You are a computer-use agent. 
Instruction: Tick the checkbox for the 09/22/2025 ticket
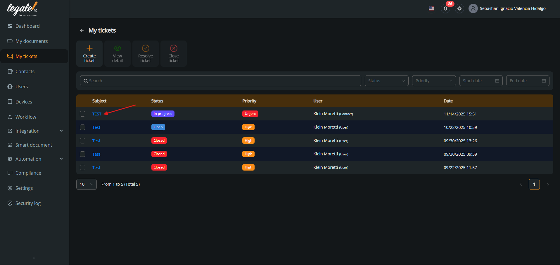coord(83,168)
